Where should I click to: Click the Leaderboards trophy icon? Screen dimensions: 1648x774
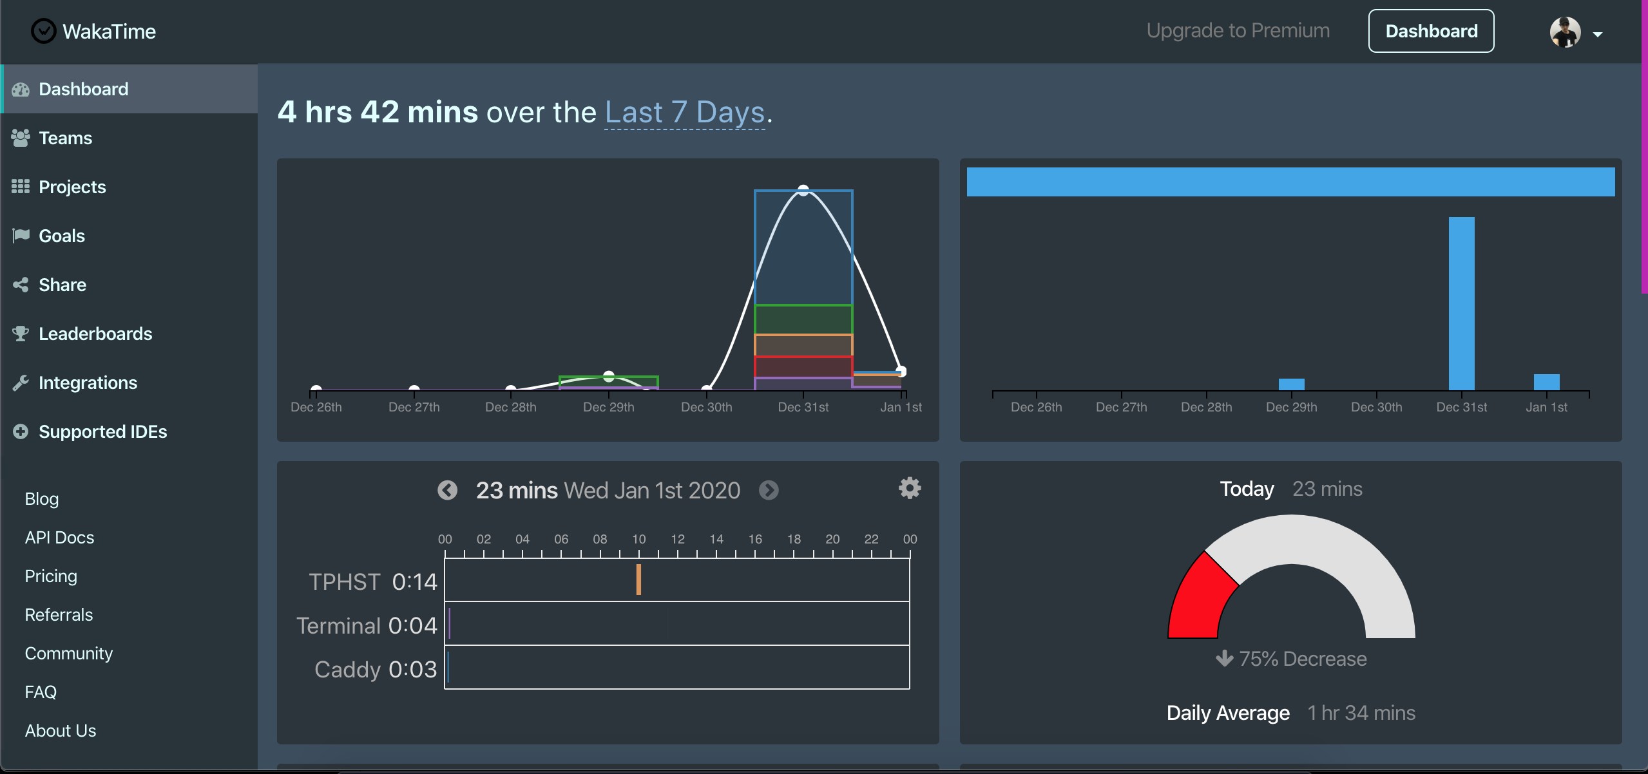21,334
